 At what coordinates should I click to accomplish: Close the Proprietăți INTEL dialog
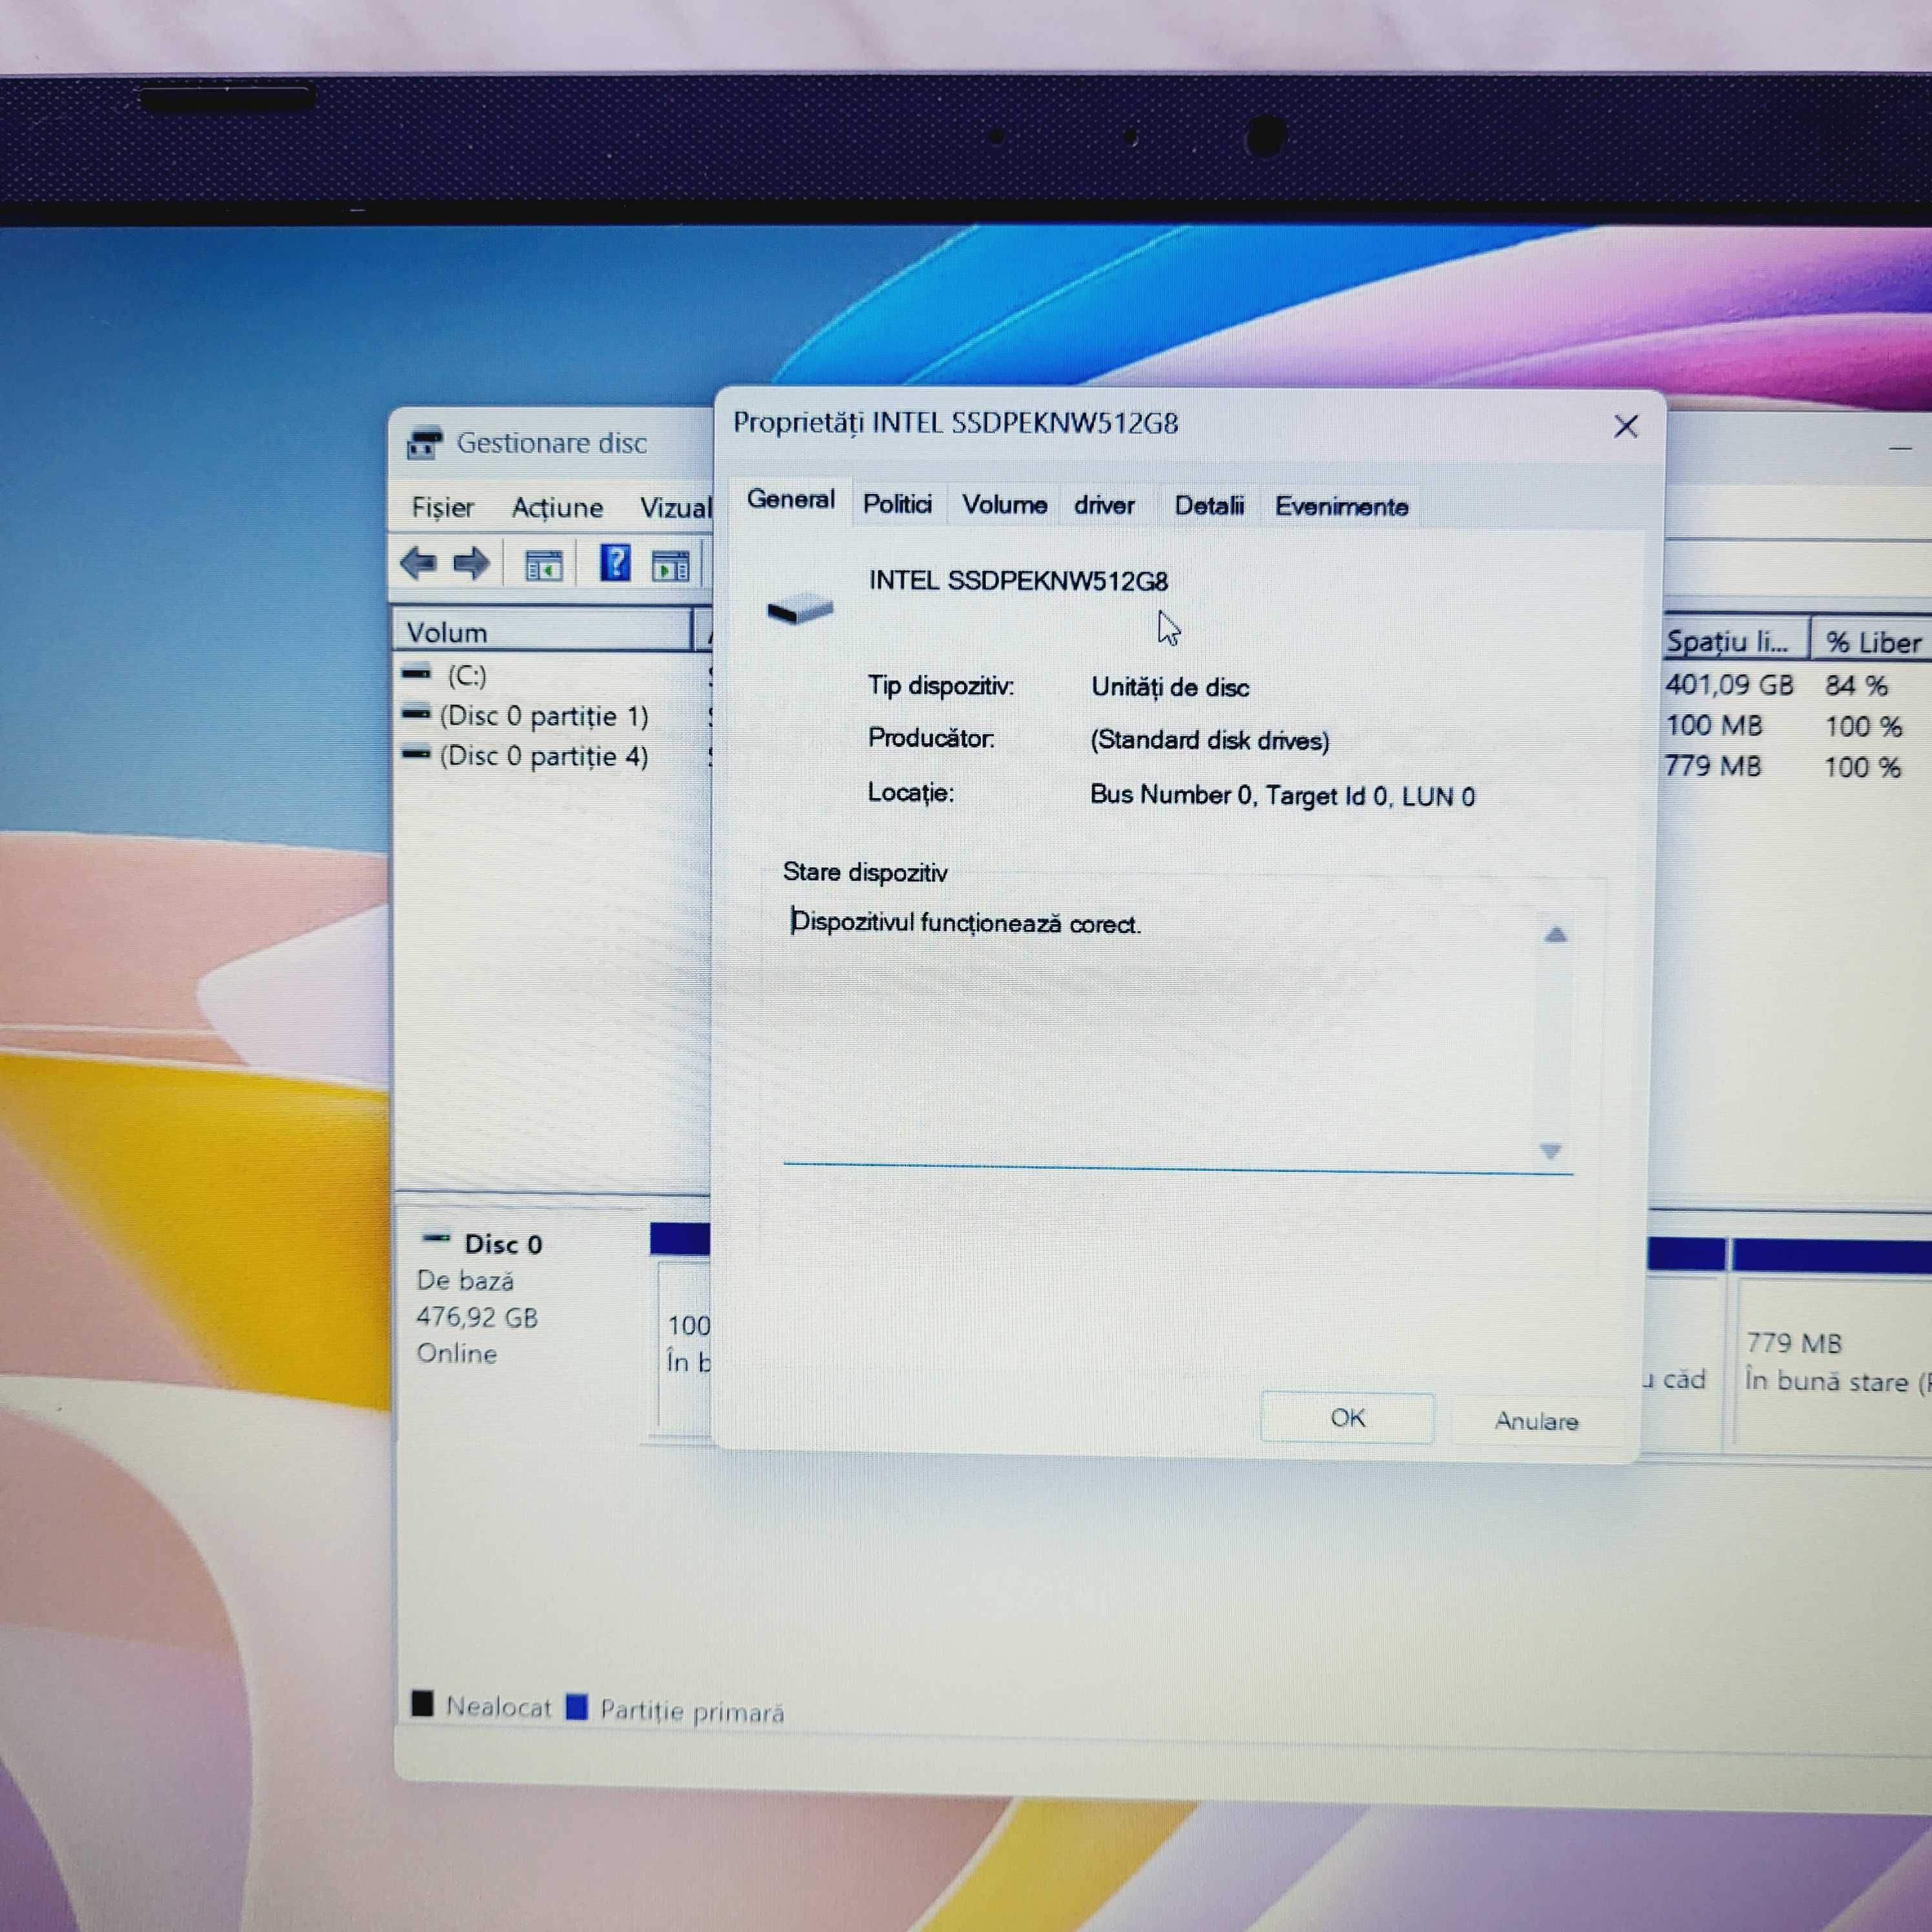point(1626,427)
